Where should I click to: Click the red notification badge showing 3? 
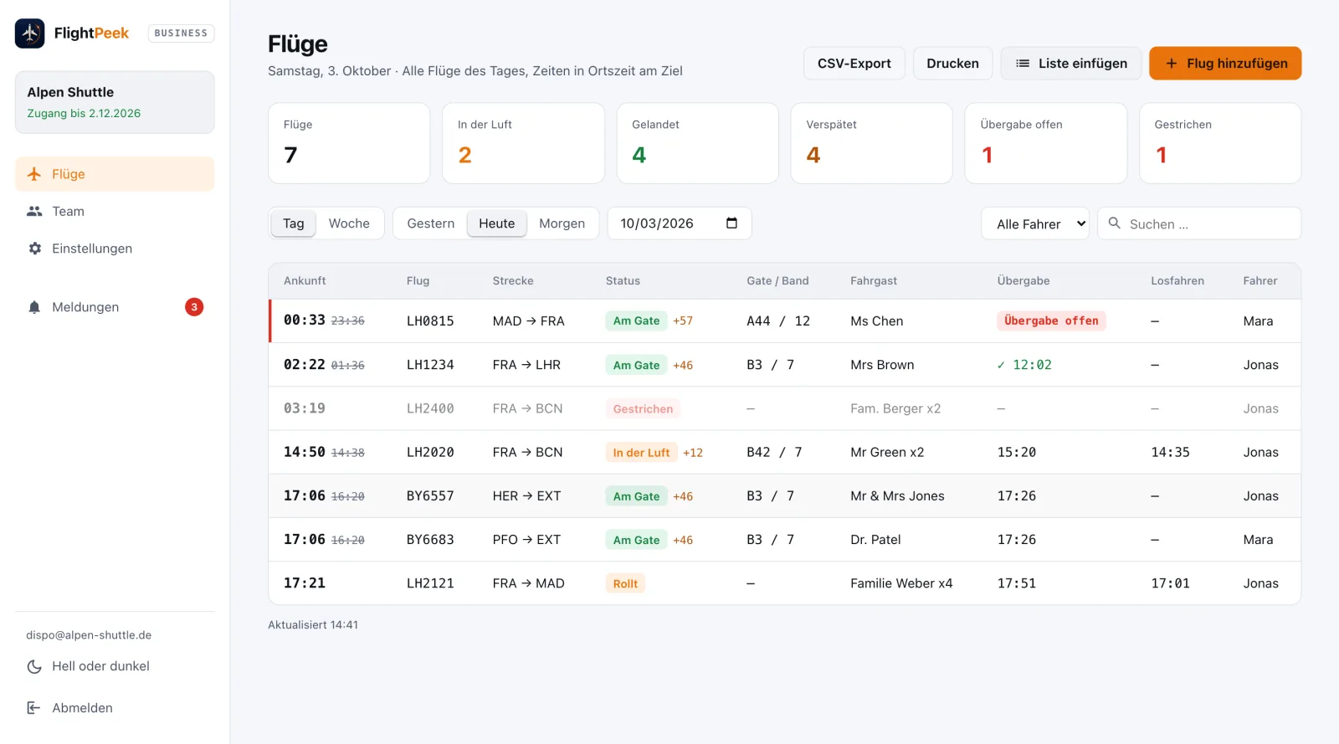coord(194,307)
